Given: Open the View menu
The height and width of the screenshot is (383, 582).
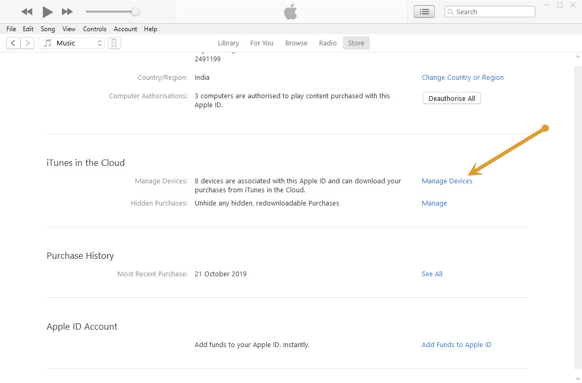Looking at the screenshot, I should tap(69, 29).
